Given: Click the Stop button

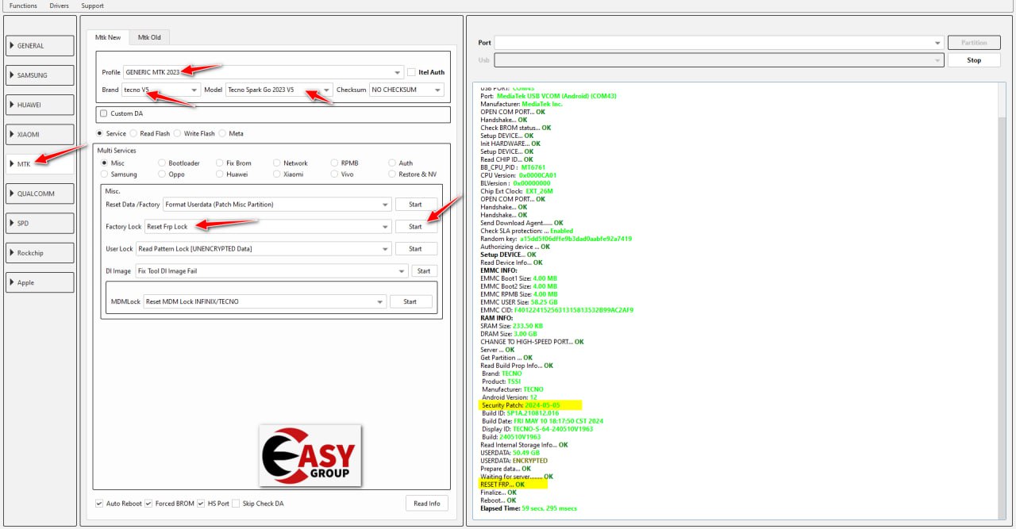Looking at the screenshot, I should [974, 60].
